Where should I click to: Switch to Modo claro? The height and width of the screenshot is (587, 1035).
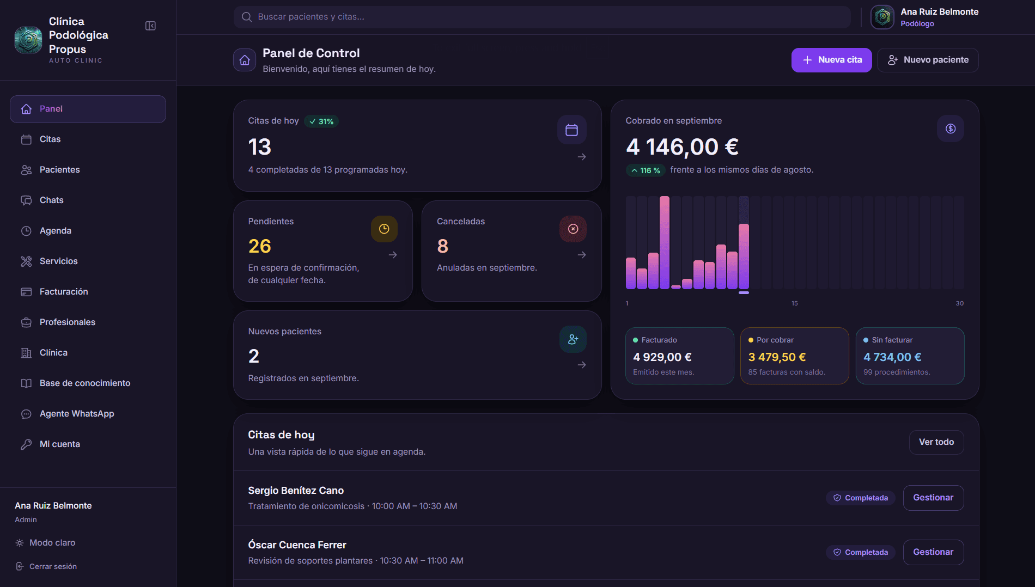coord(46,543)
